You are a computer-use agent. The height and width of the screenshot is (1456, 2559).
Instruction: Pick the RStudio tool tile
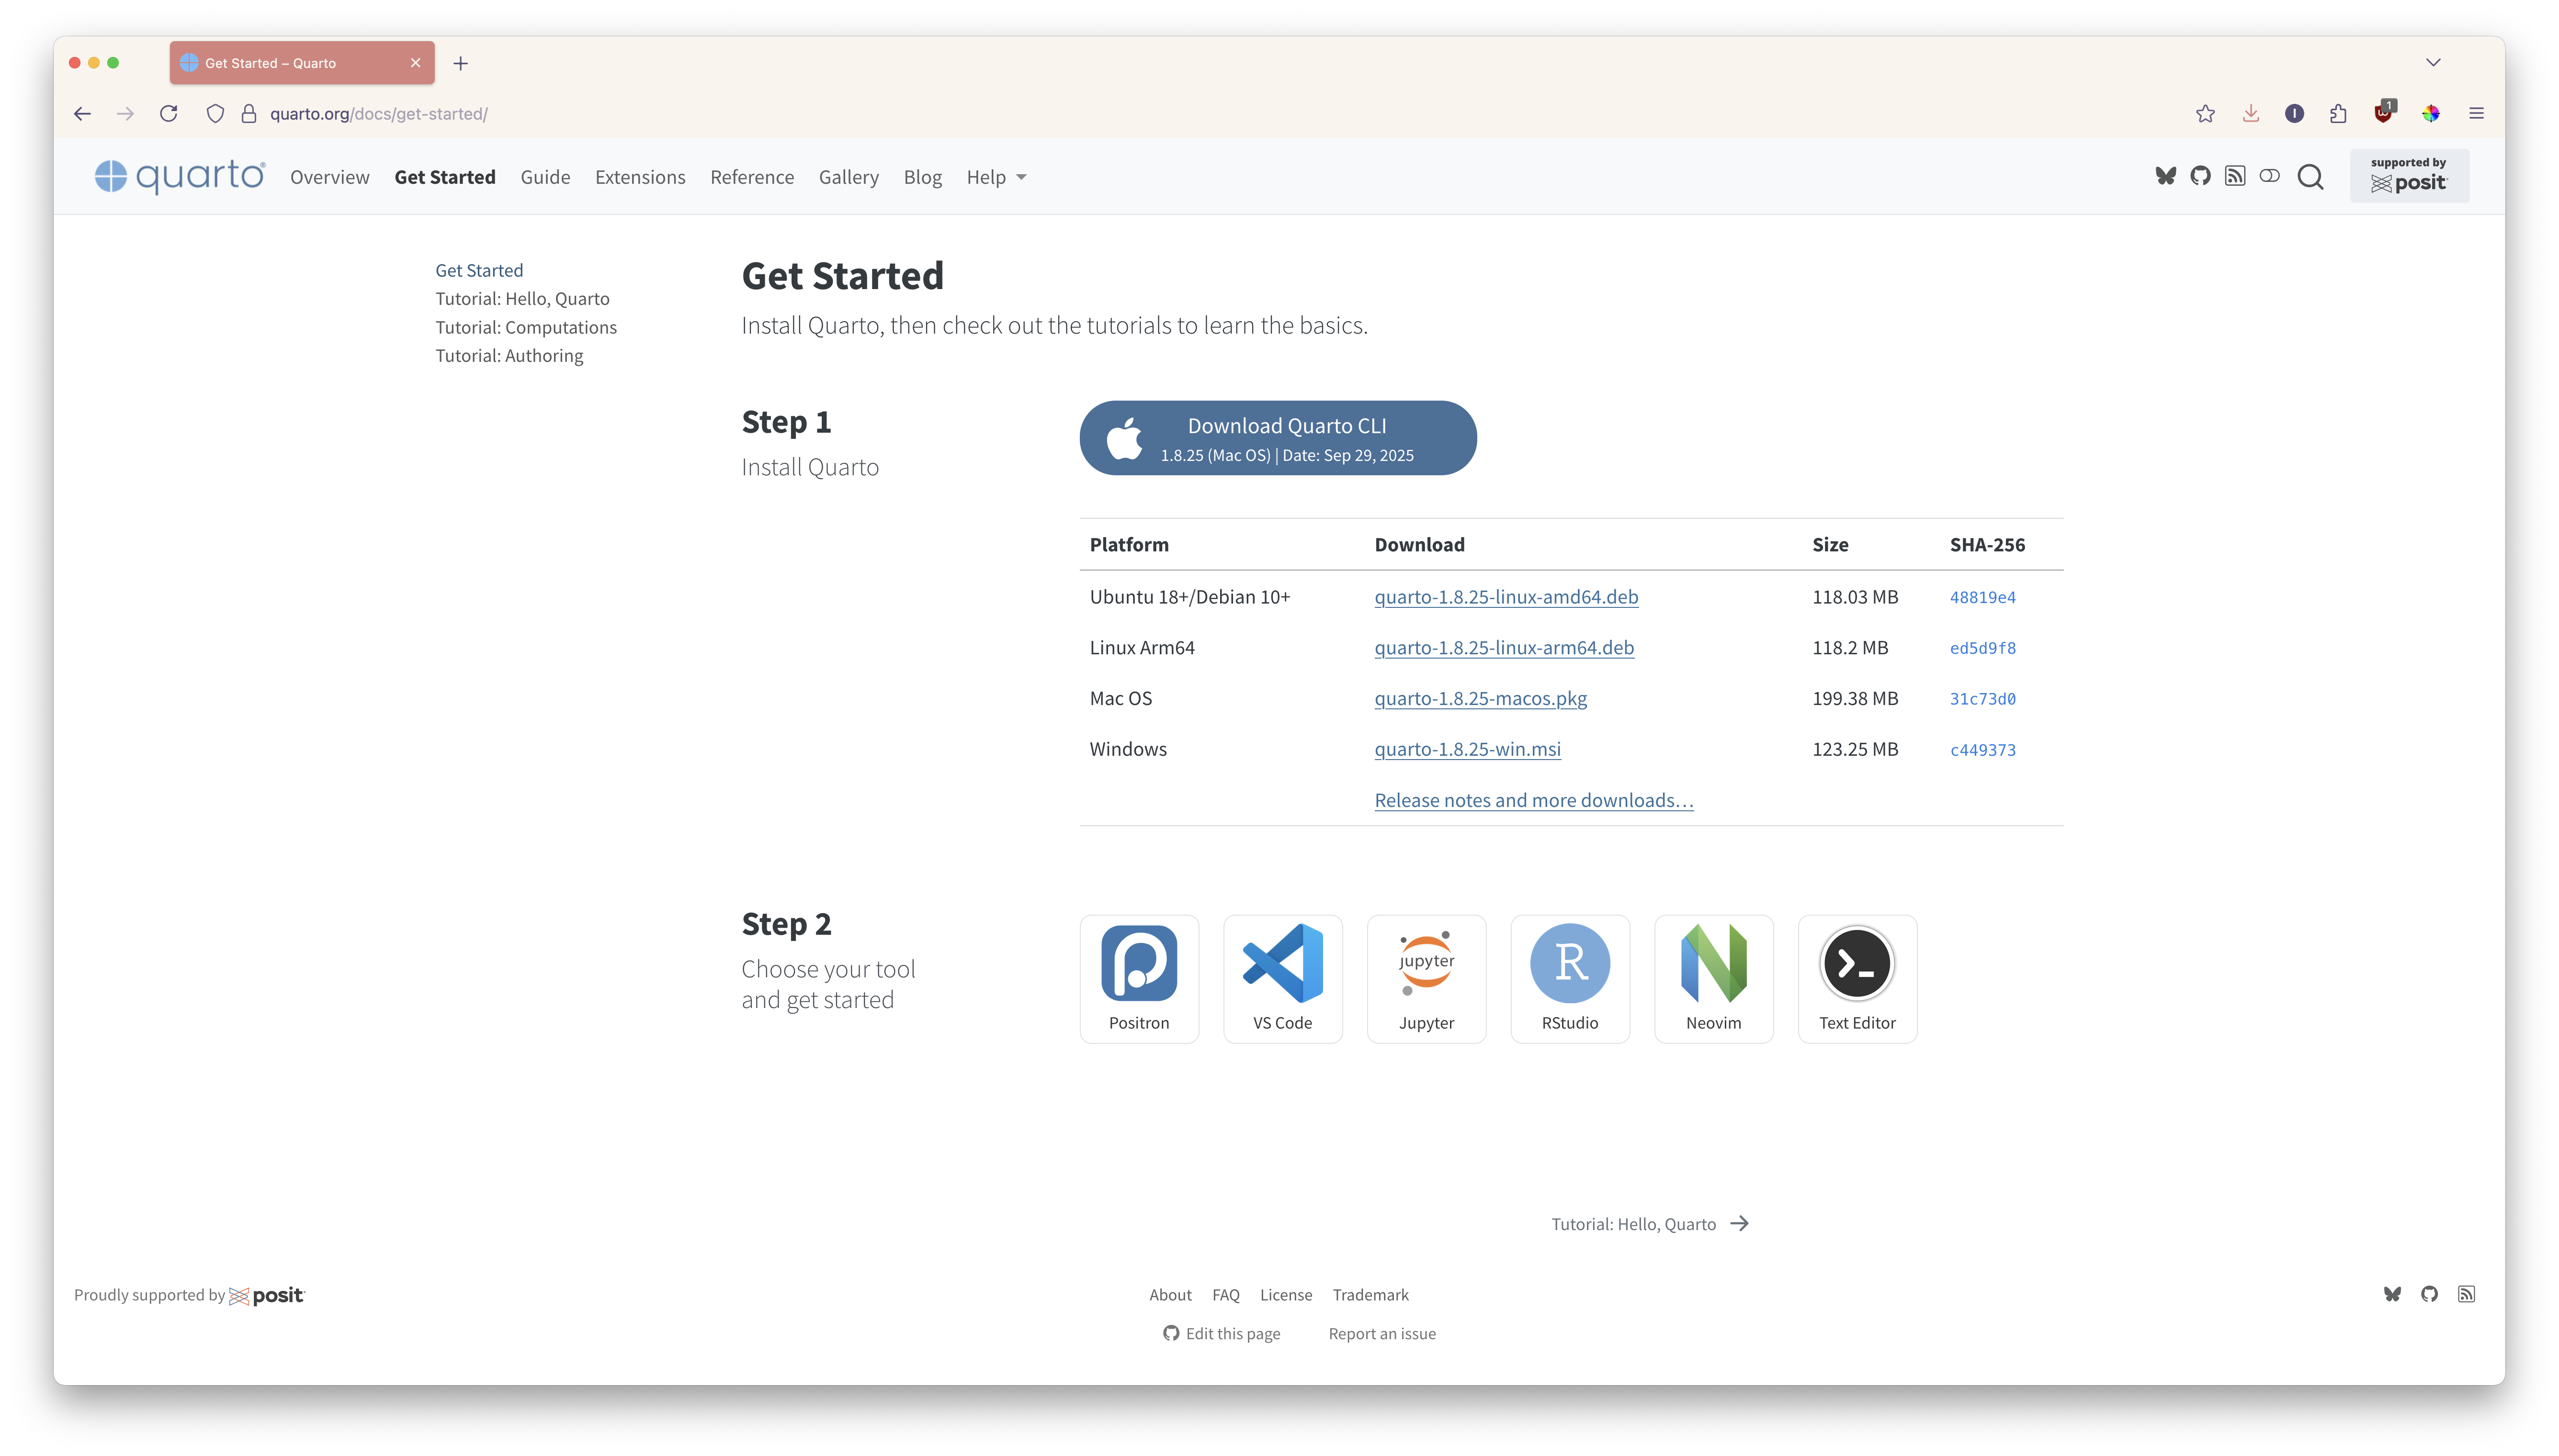(1570, 978)
